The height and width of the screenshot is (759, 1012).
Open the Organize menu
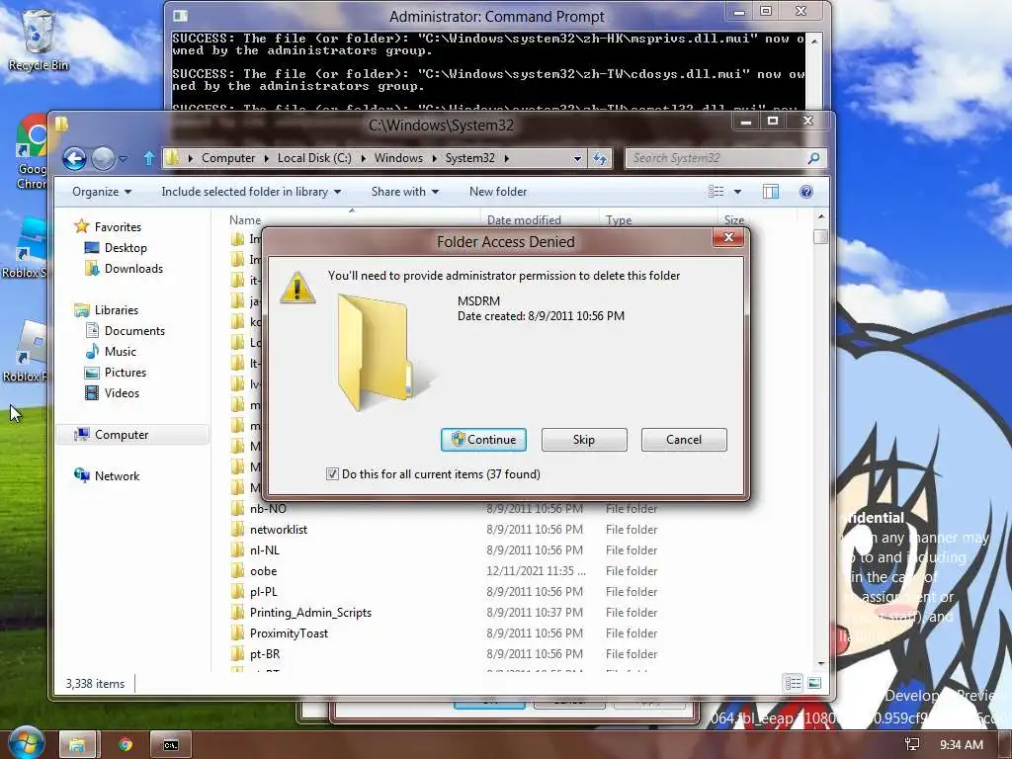(102, 192)
